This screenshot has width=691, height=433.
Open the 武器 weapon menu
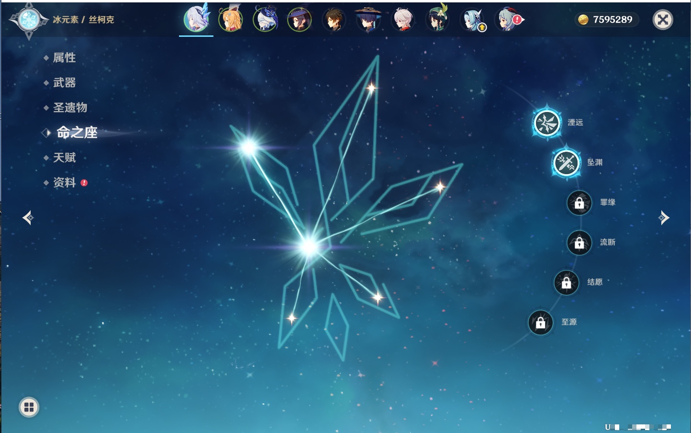tap(64, 83)
